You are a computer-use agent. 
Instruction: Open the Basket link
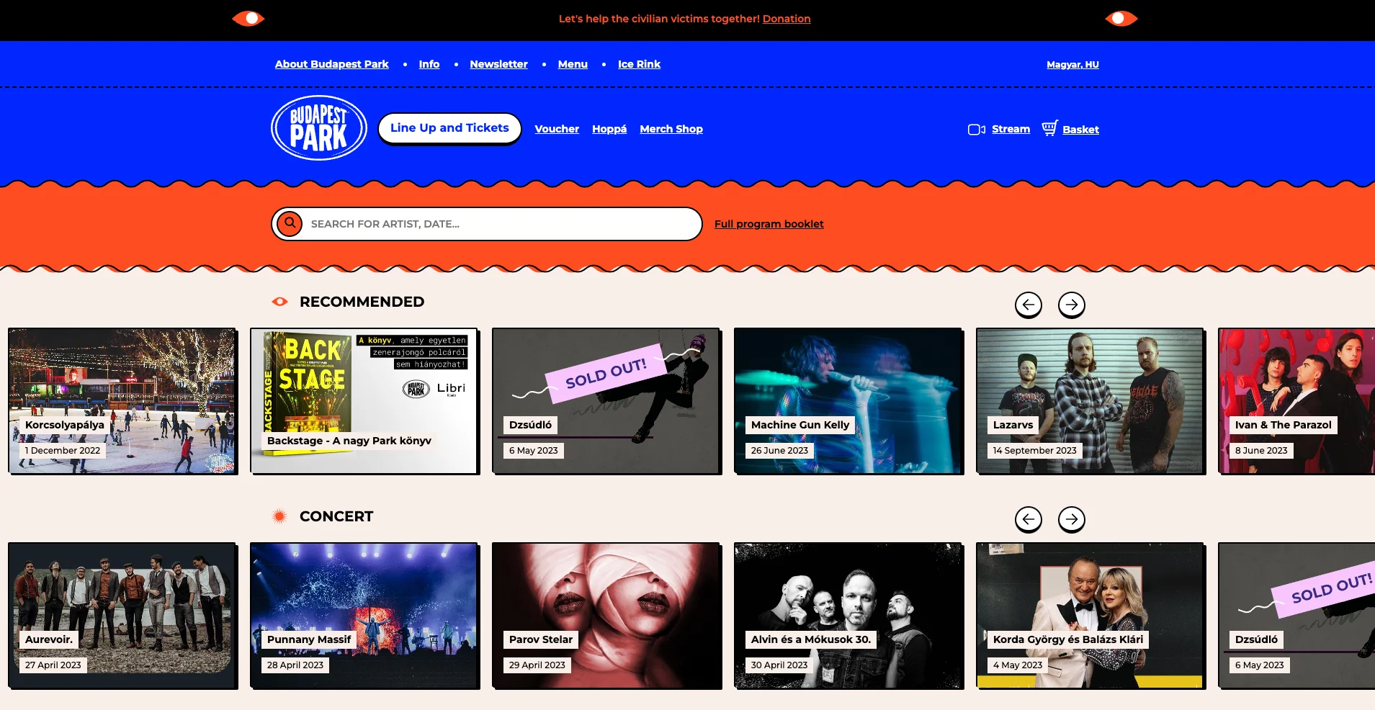point(1081,130)
